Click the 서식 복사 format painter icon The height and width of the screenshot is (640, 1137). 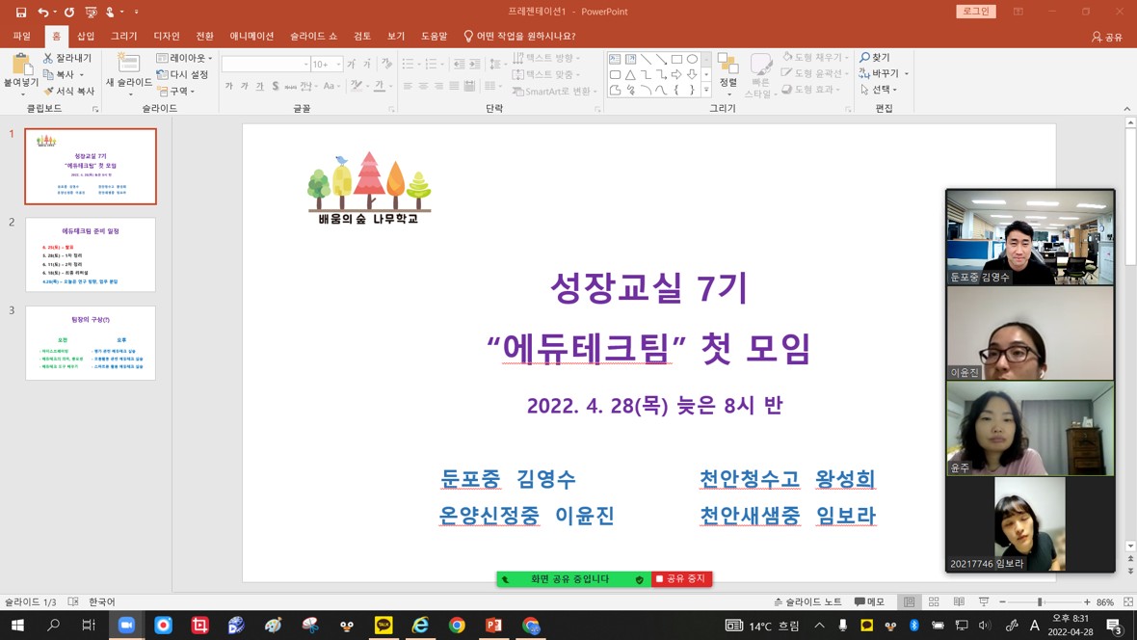50,90
